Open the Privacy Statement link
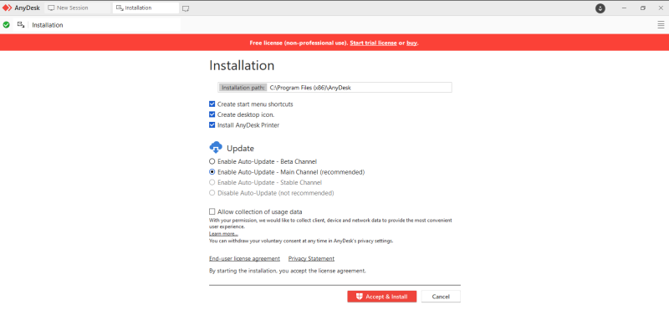Viewport: 669px width, 320px height. 311,259
